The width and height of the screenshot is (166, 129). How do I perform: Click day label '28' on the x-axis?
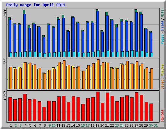coord(141,125)
